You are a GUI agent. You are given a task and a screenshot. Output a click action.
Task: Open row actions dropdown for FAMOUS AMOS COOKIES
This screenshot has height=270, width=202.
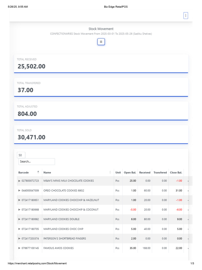pyautogui.click(x=188, y=248)
